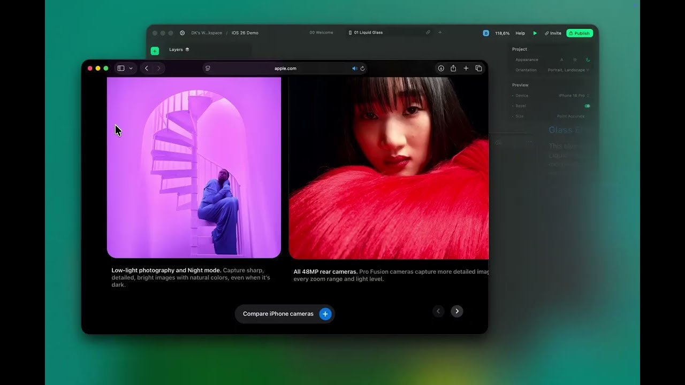Viewport: 685px width, 385px height.
Task: Click Compare iPhone cameras button
Action: point(284,314)
